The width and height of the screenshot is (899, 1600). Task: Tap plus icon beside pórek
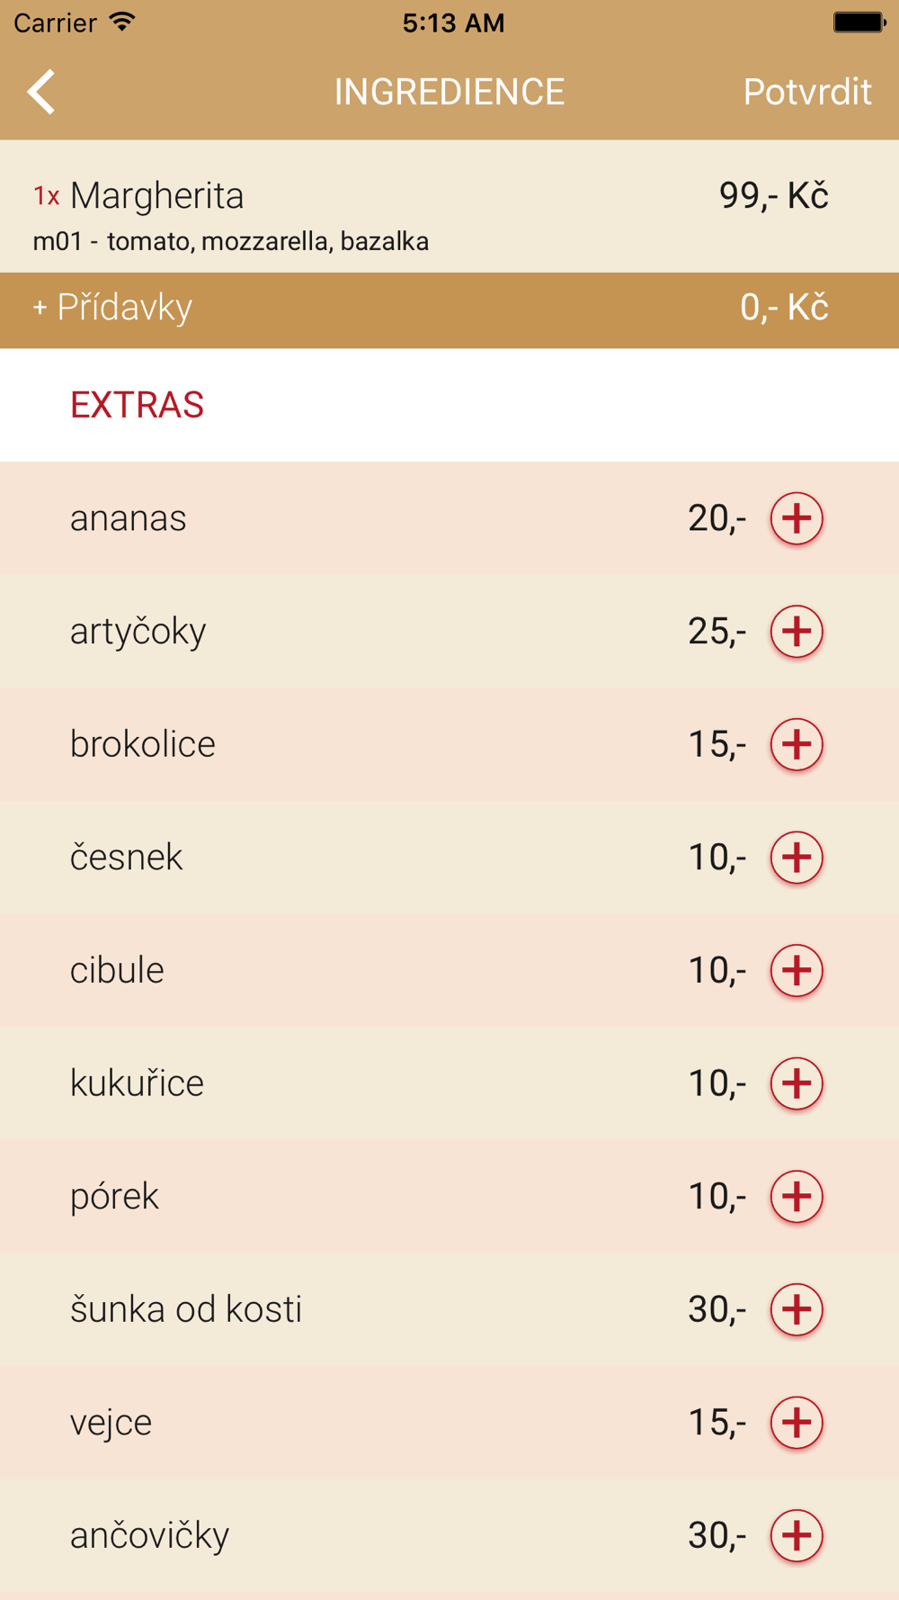[x=797, y=1196]
